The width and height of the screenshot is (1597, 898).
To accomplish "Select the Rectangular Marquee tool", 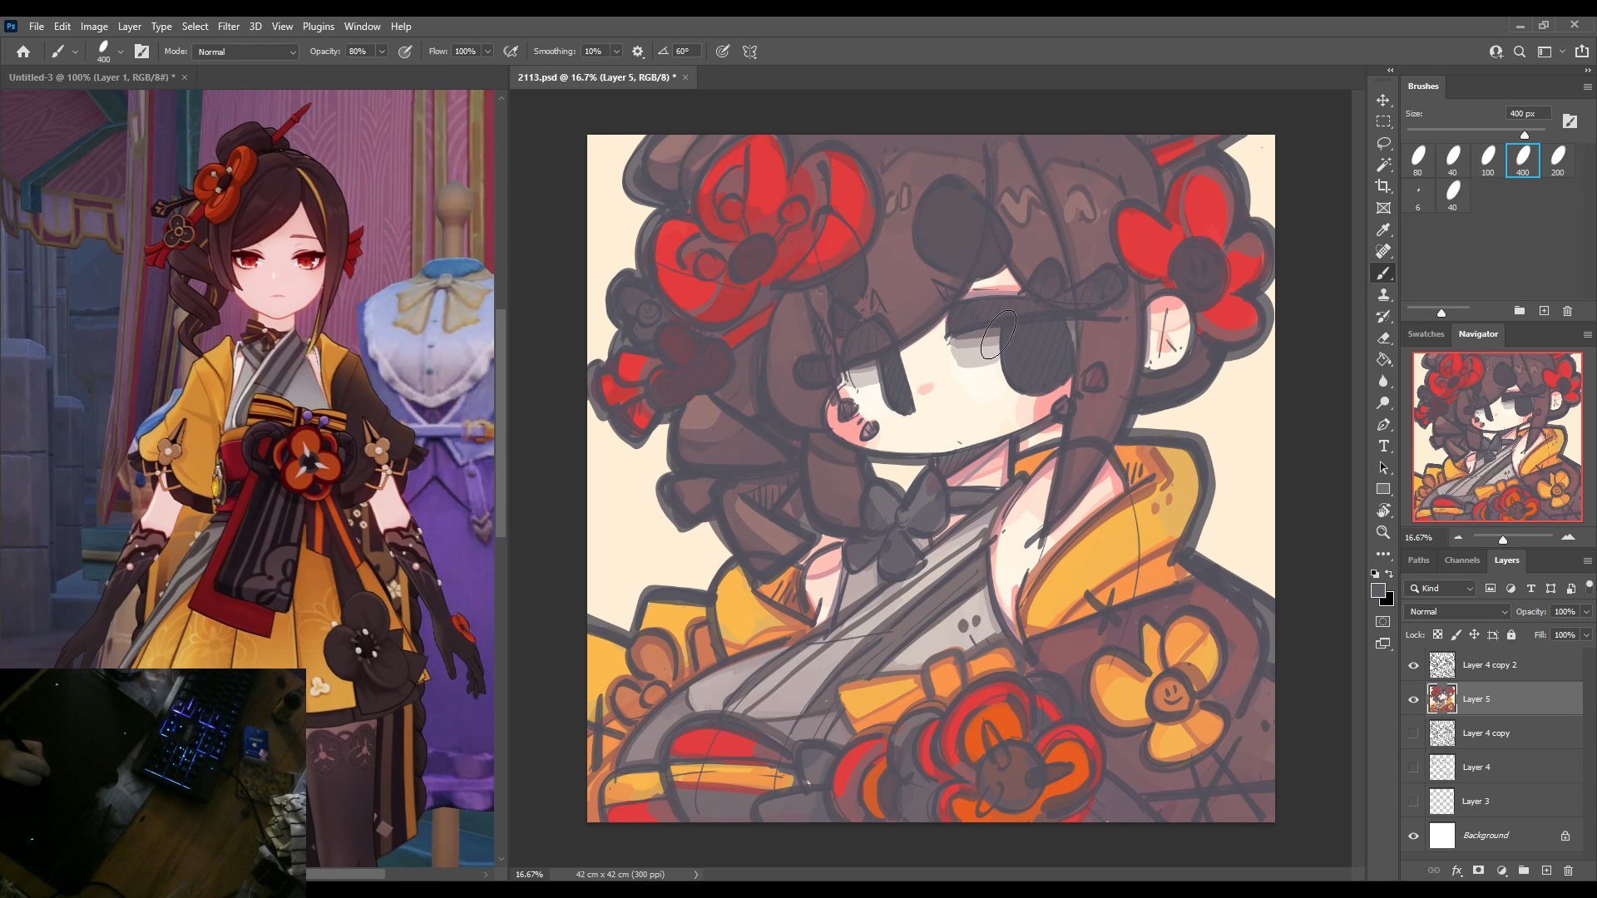I will 1383,121.
